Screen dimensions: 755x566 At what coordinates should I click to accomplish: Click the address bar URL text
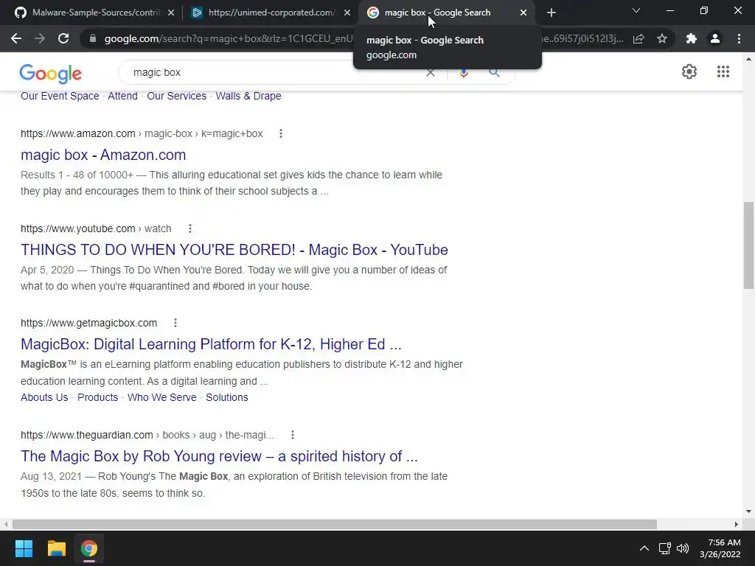click(x=229, y=38)
